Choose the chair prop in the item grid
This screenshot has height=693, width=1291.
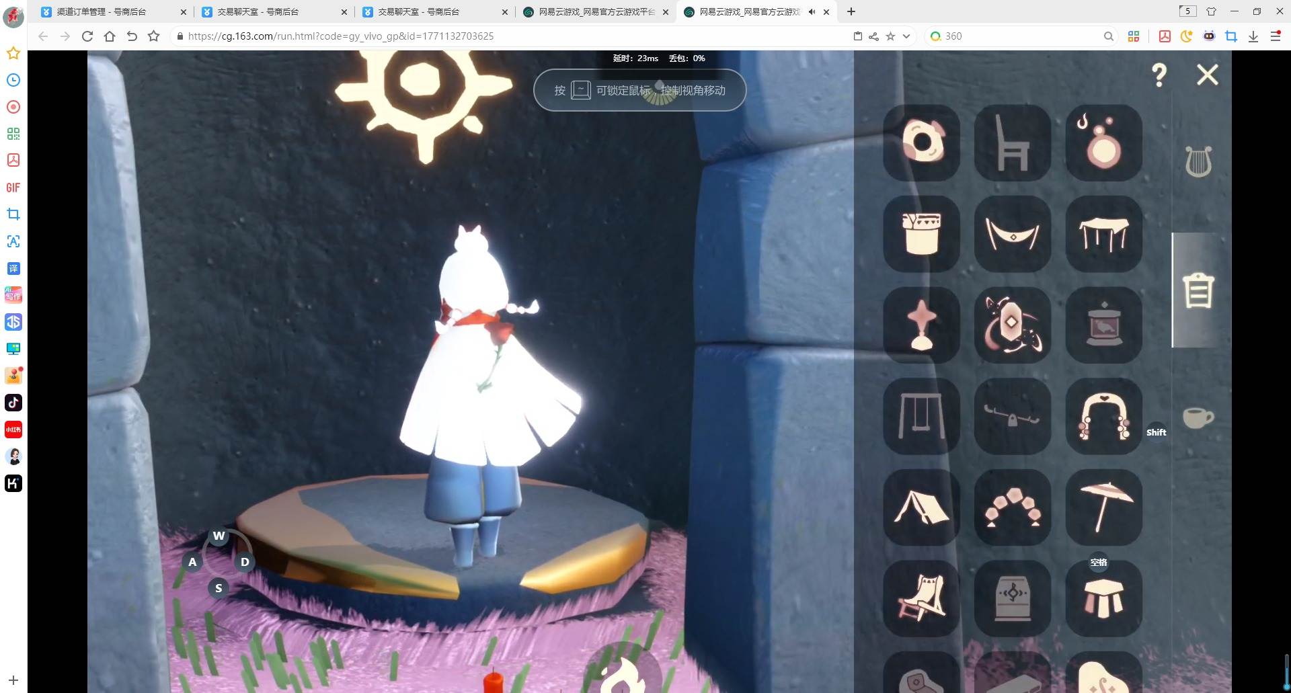pyautogui.click(x=1013, y=142)
